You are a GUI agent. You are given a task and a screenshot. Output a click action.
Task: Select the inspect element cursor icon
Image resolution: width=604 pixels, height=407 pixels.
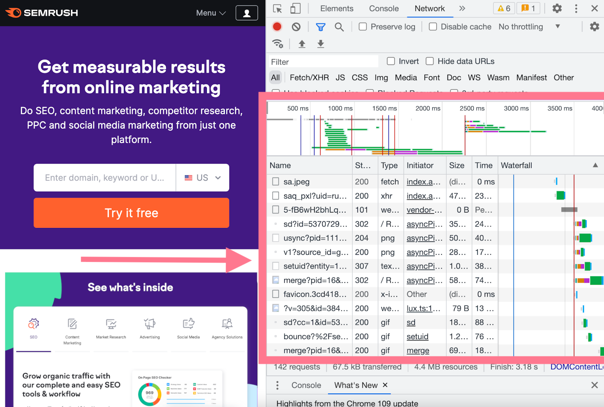click(x=277, y=8)
